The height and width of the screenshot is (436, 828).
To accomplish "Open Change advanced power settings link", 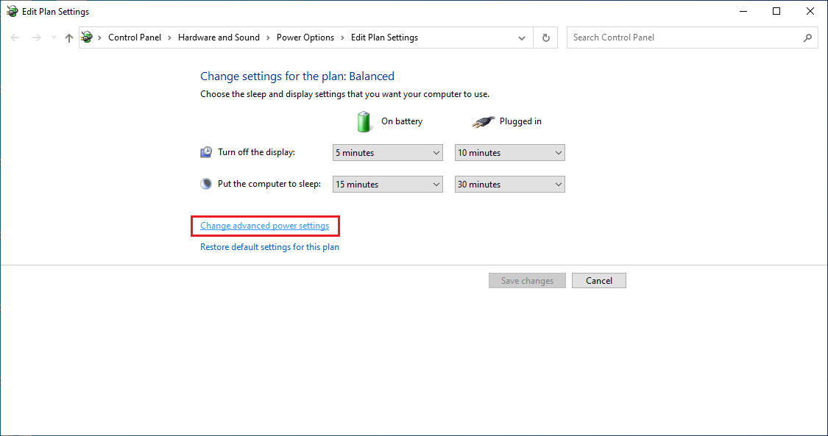I will [x=265, y=225].
